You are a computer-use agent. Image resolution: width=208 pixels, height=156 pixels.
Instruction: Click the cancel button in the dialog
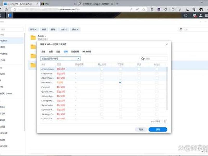pos(141,129)
